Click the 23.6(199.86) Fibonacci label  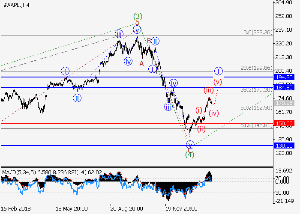(256, 68)
